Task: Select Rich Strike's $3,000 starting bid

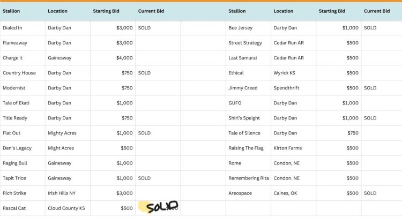Action: tap(124, 193)
